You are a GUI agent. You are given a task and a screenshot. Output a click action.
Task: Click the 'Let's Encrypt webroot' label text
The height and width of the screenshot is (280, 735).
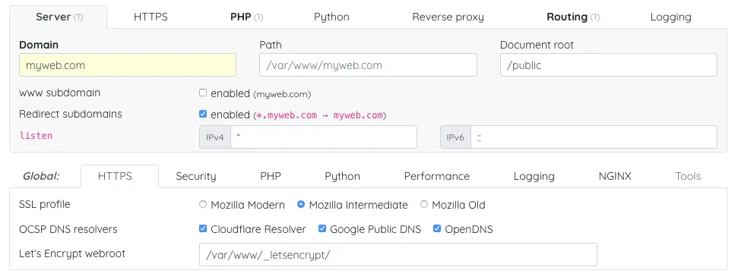72,253
